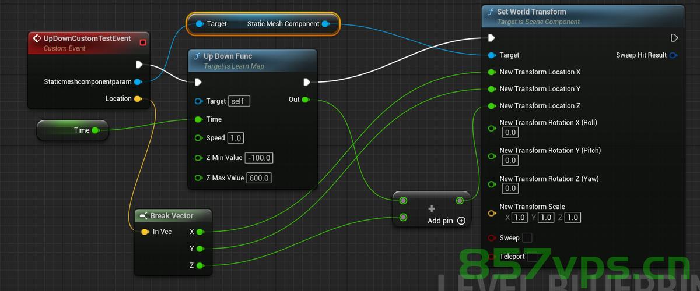700x291 pixels.
Task: Click the New Transform Rotation Z (Yaw) pin
Action: pos(492,184)
